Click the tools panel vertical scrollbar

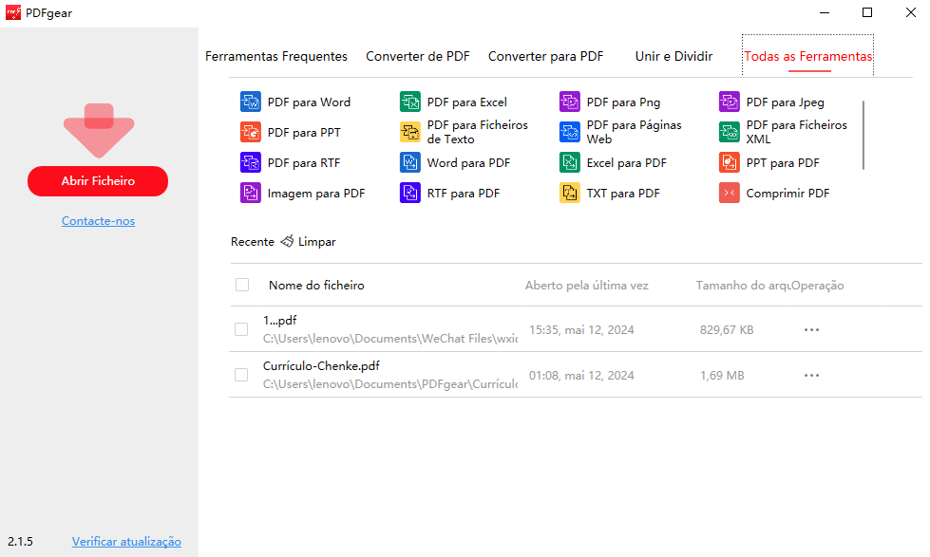(863, 135)
